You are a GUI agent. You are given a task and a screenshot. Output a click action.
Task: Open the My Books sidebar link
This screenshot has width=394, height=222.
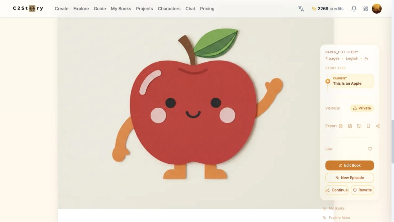(334, 208)
